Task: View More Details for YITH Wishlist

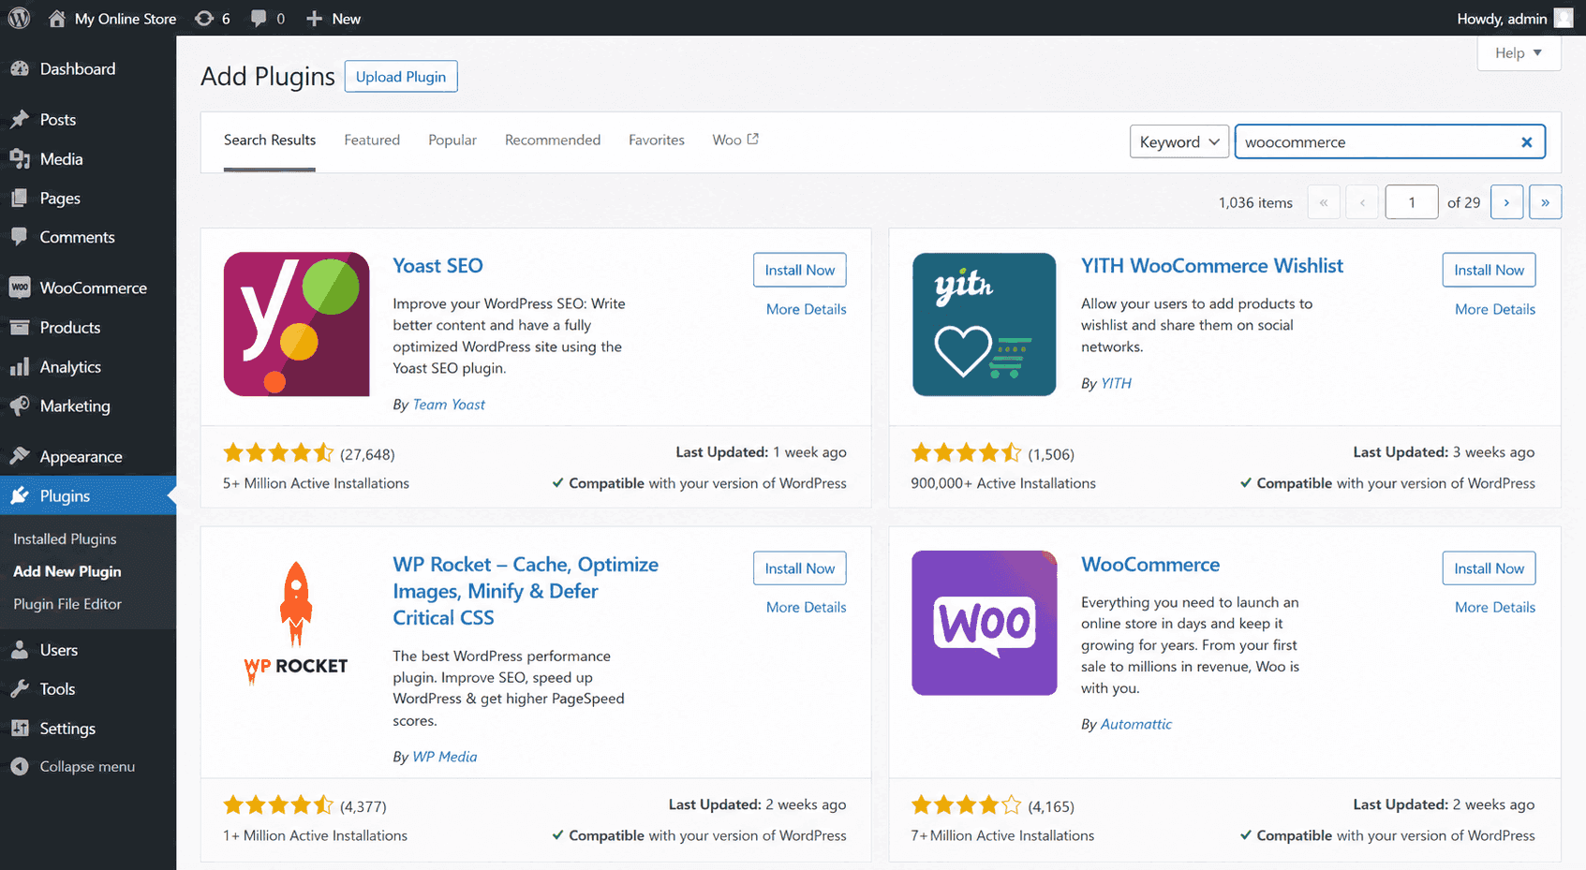Action: point(1495,309)
